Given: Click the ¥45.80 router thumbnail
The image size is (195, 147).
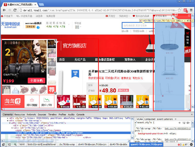Looking at the screenshot, I should point(142,102).
